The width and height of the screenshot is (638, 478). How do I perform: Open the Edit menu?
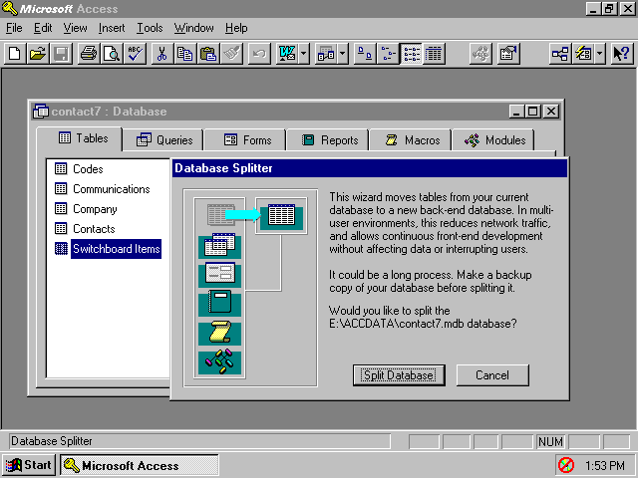pos(43,28)
